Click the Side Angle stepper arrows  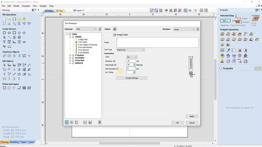coord(134,65)
